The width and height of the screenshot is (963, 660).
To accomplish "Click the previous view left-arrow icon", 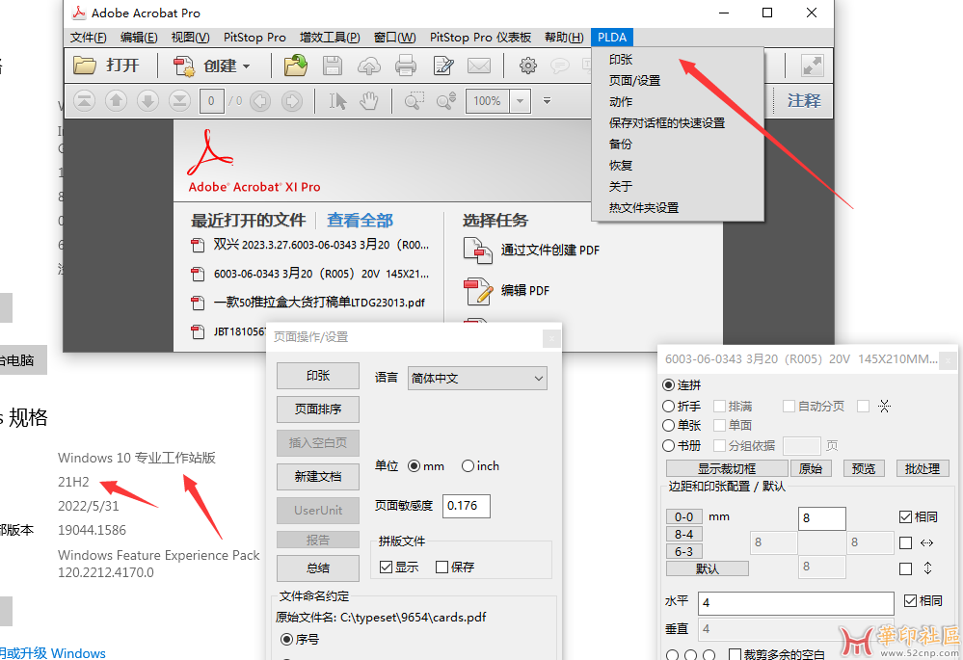I will (260, 101).
